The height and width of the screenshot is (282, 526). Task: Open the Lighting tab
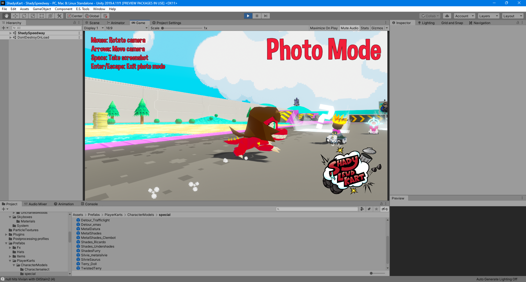[x=426, y=23]
